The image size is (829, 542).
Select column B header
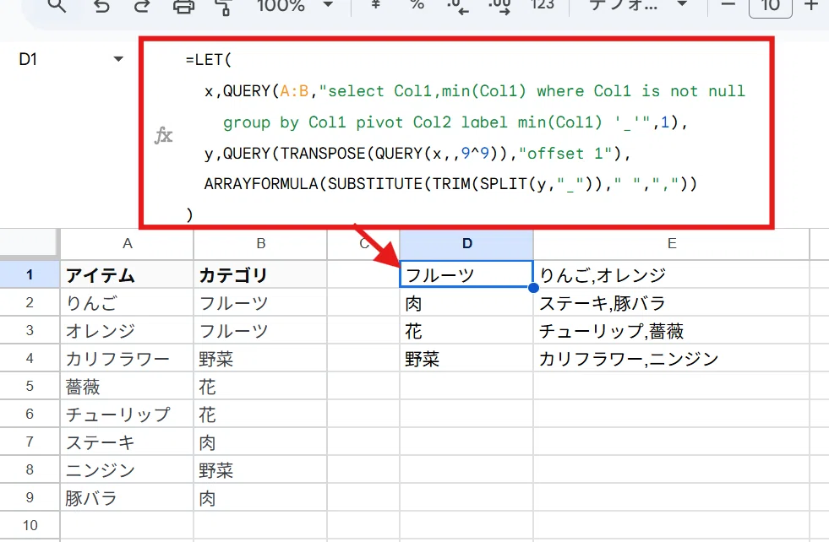[260, 243]
